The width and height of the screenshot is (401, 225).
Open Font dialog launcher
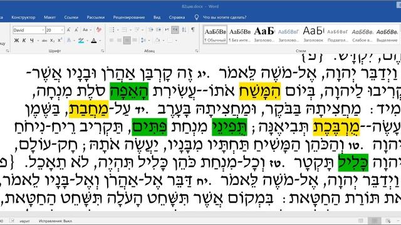click(102, 51)
